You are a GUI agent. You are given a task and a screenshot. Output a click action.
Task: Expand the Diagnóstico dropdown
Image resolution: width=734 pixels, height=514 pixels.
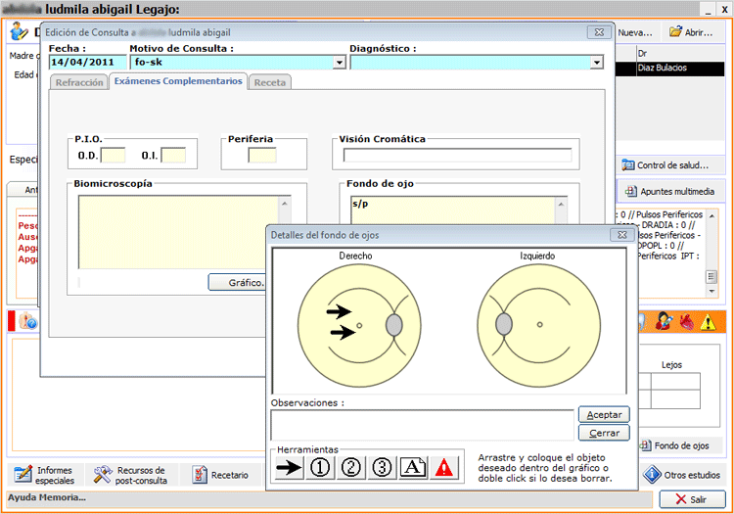(596, 63)
